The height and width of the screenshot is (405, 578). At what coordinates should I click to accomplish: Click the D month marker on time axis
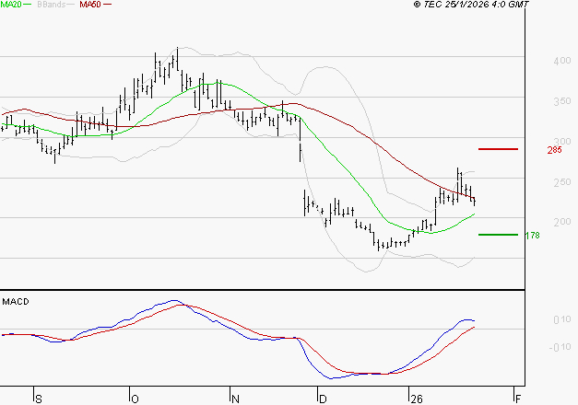click(323, 399)
